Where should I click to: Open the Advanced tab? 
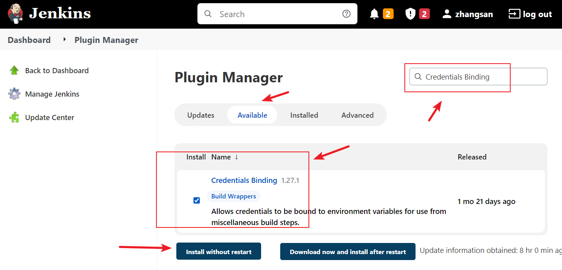click(x=357, y=115)
